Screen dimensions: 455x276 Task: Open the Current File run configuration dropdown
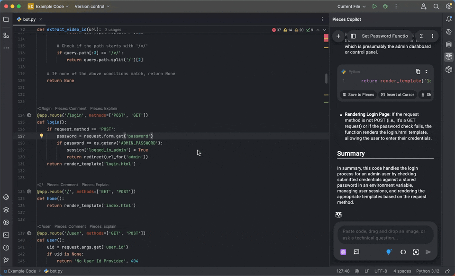[351, 6]
